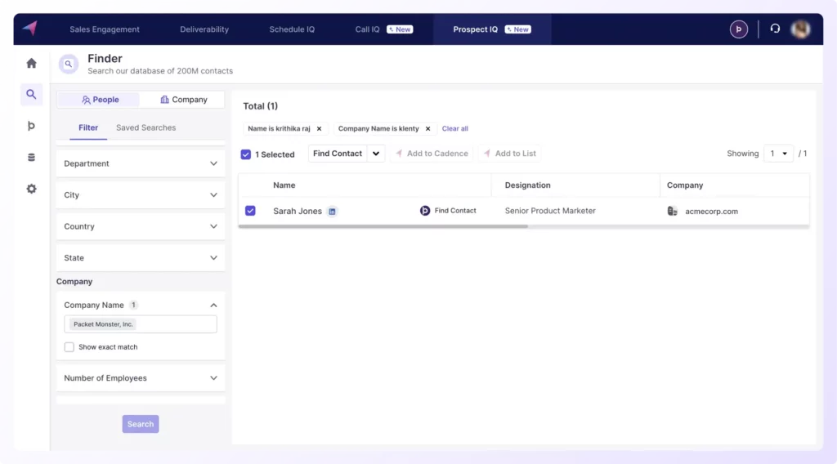This screenshot has height=464, width=837.
Task: Click the Prospect IQ credits icon in header
Action: [738, 29]
